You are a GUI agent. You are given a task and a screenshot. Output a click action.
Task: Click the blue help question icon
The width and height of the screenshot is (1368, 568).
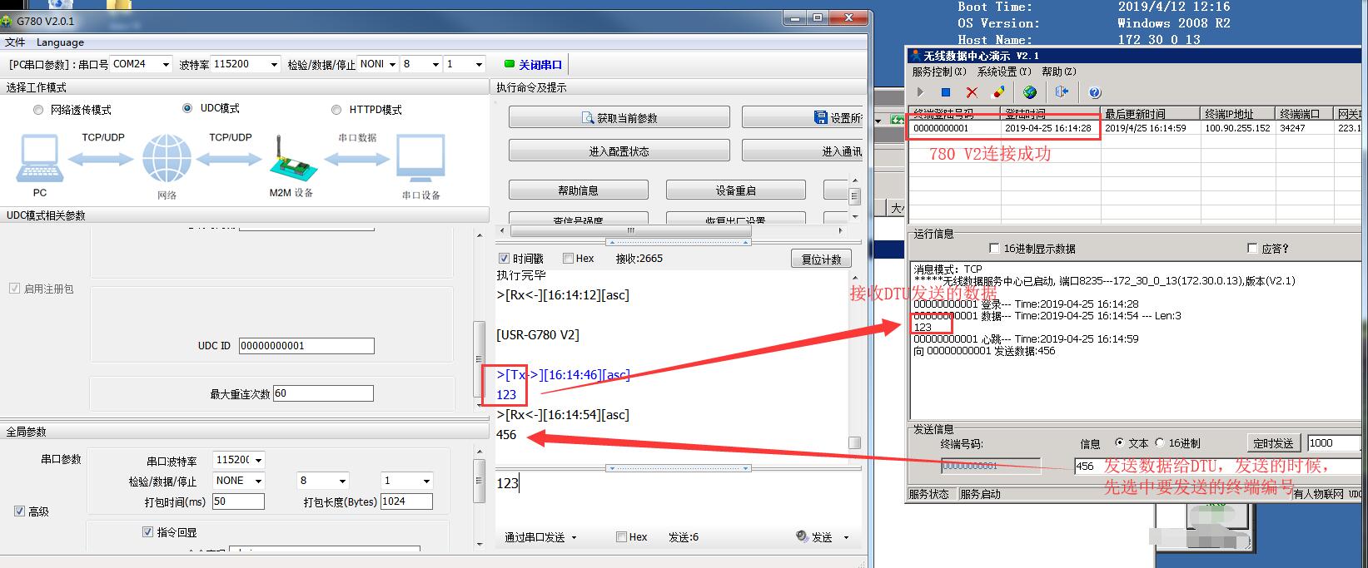coord(1095,92)
